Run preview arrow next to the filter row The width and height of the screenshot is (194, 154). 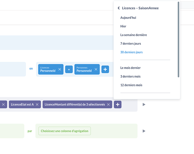144,104
